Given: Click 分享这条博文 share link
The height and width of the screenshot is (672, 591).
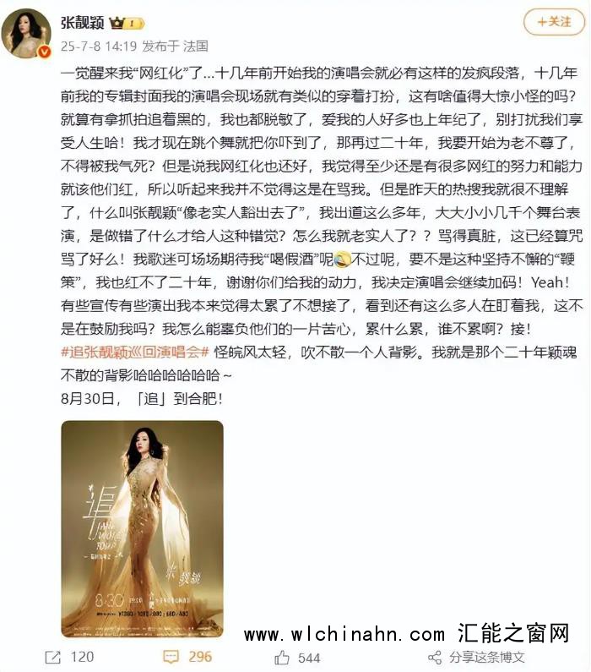Looking at the screenshot, I should (487, 657).
